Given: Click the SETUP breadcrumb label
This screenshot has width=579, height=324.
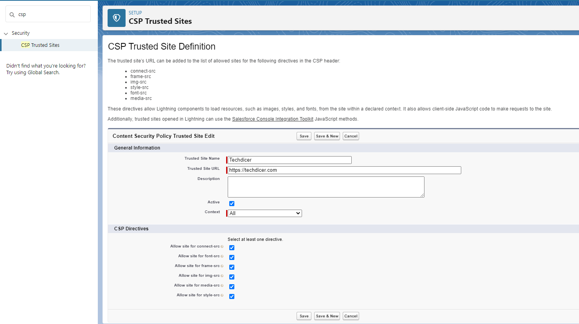Looking at the screenshot, I should pos(135,12).
